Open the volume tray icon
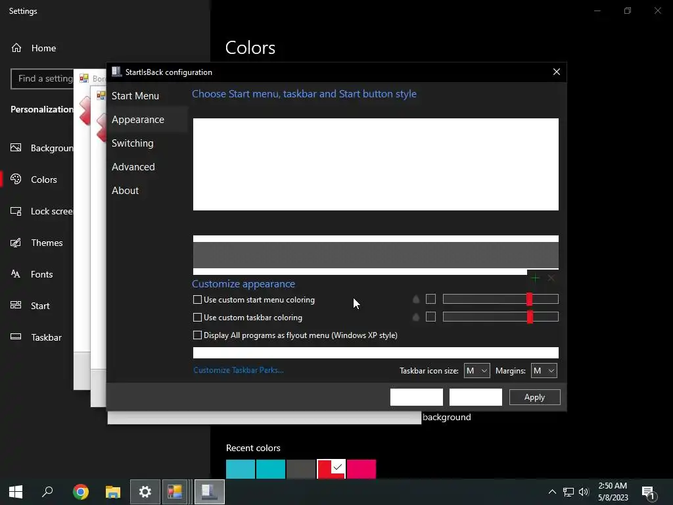 click(584, 492)
